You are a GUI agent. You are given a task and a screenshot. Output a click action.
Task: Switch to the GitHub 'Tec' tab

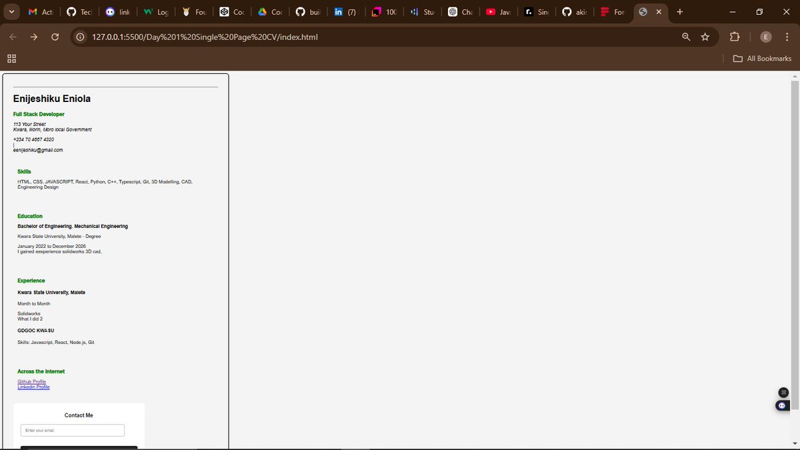pyautogui.click(x=79, y=12)
